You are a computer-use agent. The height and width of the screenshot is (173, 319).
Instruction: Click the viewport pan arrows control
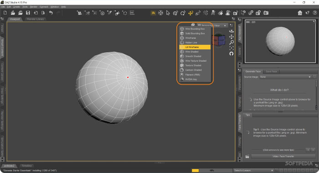(232, 37)
